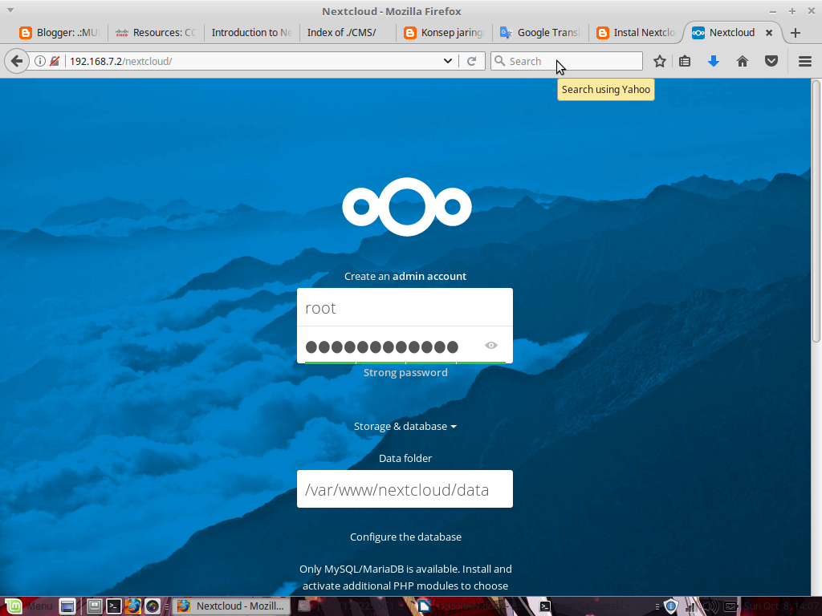
Task: Open the Downloads list via blue arrow
Action: click(x=714, y=60)
